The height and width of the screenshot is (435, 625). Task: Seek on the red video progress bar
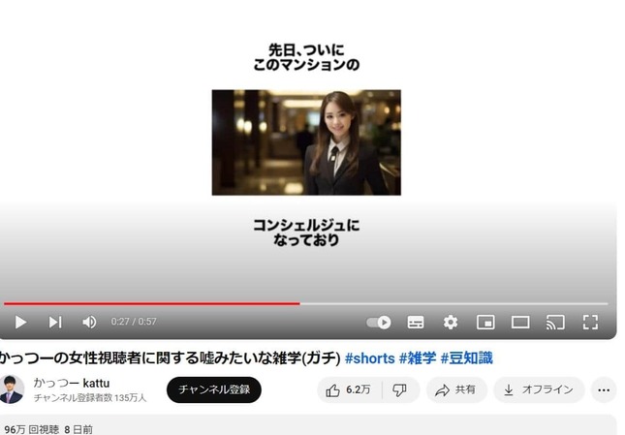point(194,303)
